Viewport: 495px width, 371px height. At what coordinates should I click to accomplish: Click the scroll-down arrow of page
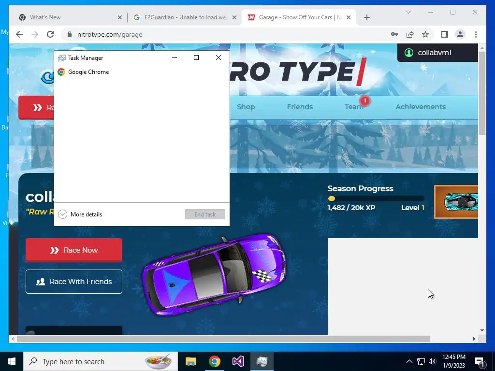coord(482,330)
